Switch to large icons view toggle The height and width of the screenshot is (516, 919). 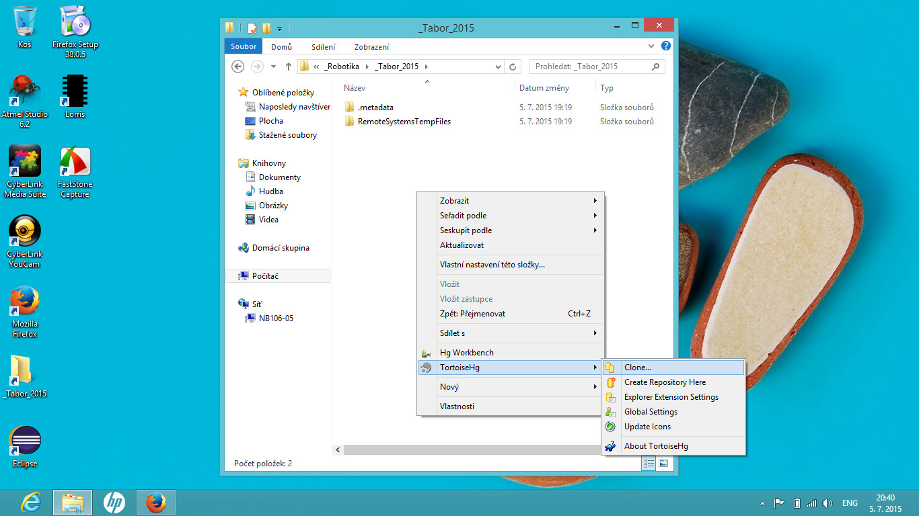(x=663, y=464)
